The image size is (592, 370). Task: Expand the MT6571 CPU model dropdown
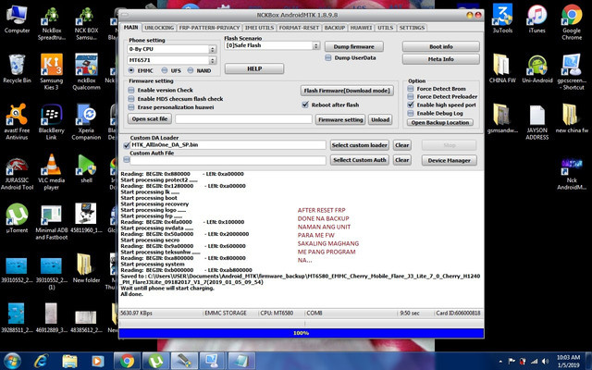(x=213, y=60)
